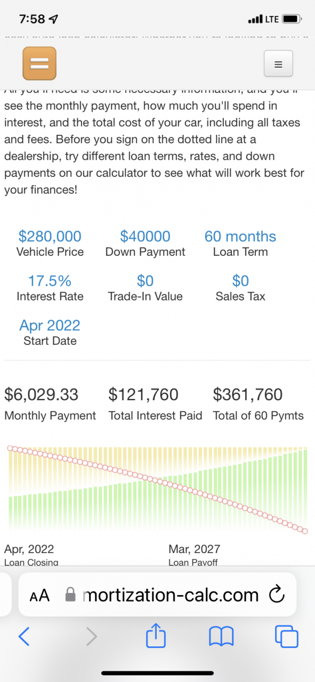The image size is (315, 682).
Task: Tap the first balance point on chart
Action: pos(10,448)
